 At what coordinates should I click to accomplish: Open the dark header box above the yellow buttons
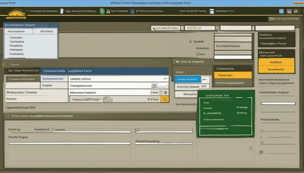(x=276, y=54)
